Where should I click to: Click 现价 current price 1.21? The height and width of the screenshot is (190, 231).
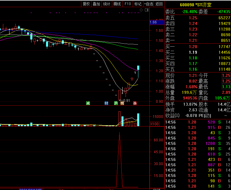pyautogui.click(x=193, y=76)
